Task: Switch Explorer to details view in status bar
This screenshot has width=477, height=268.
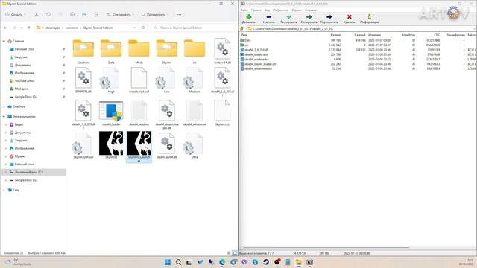Action: click(x=229, y=253)
